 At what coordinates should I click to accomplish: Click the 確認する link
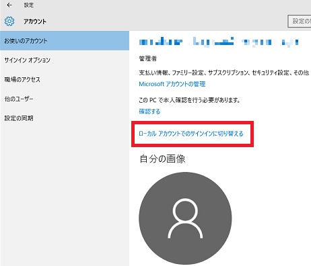(x=149, y=112)
